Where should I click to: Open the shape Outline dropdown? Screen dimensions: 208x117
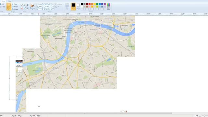pyautogui.click(x=59, y=4)
